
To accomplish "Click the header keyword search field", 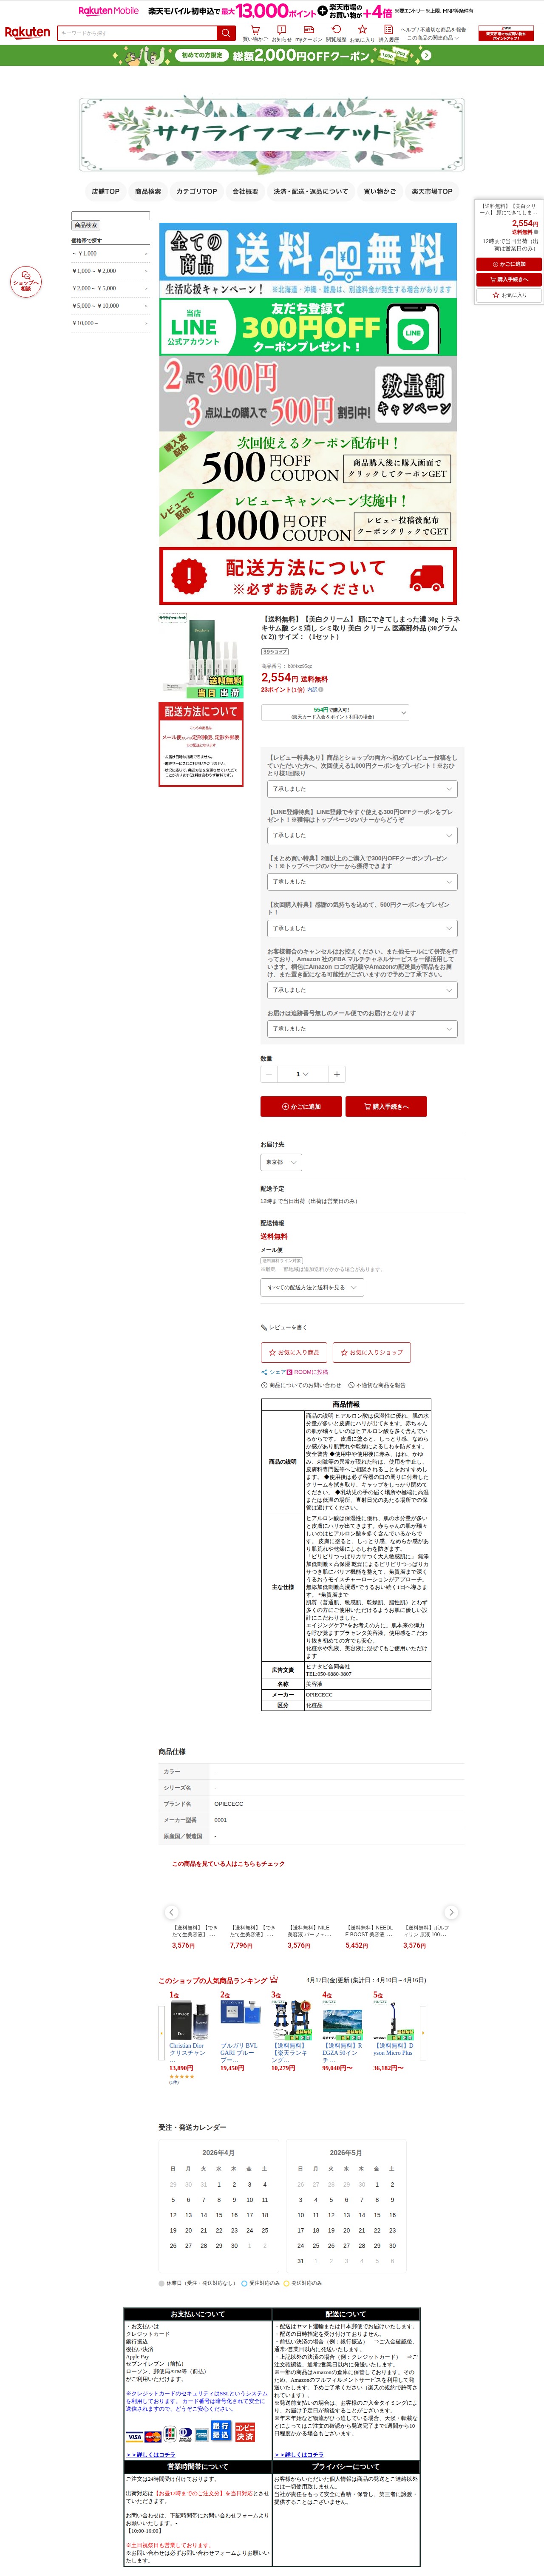I will tap(137, 33).
